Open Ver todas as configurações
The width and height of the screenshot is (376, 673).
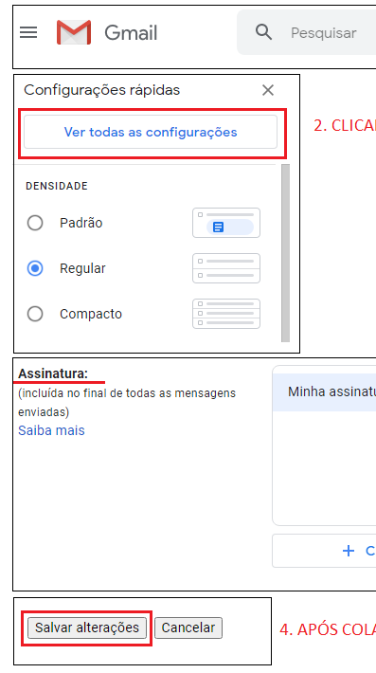click(x=151, y=132)
